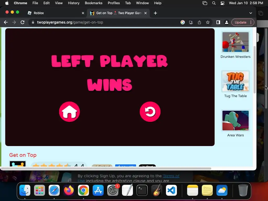Restart the game with the replay button
This screenshot has width=268, height=201.
(x=150, y=112)
